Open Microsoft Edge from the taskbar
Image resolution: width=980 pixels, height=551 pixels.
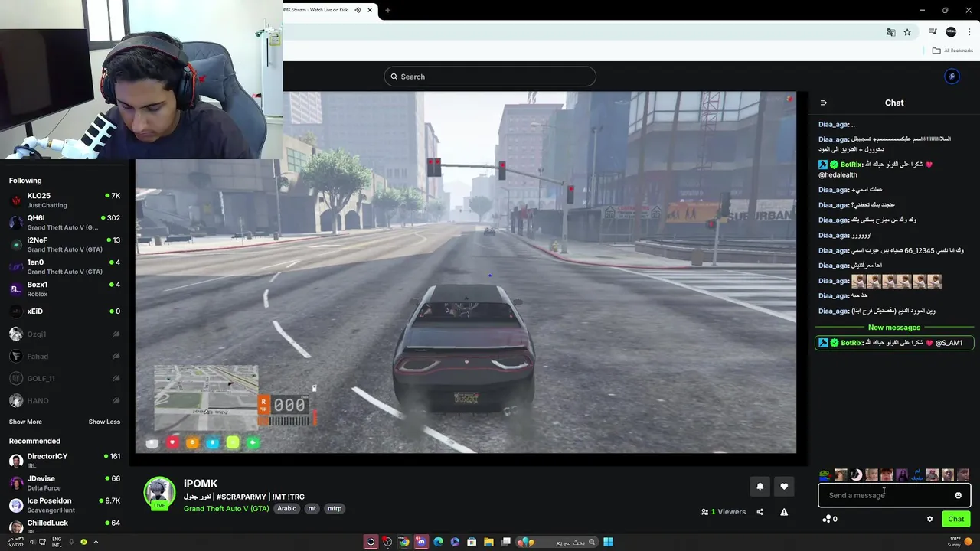(x=438, y=542)
